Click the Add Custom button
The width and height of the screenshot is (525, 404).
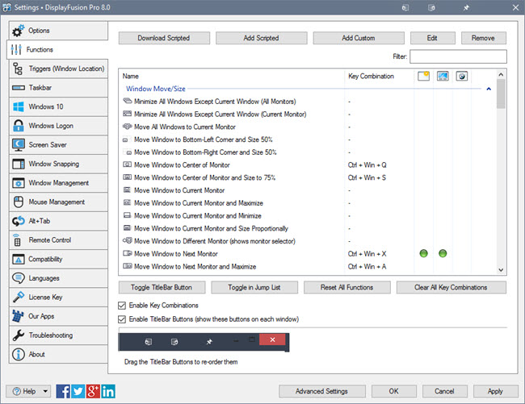pyautogui.click(x=359, y=38)
